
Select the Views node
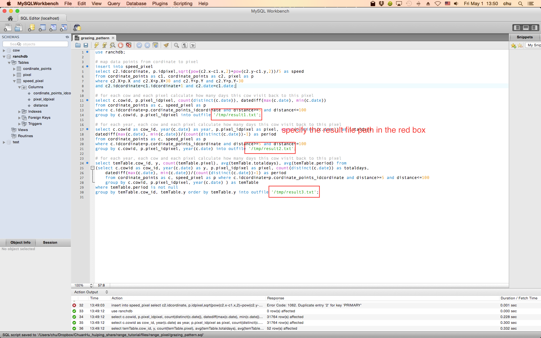click(x=23, y=130)
